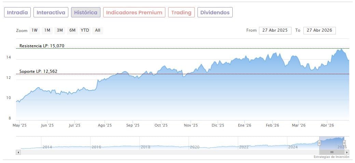
Task: Open Indicadores Premium tab
Action: point(134,13)
